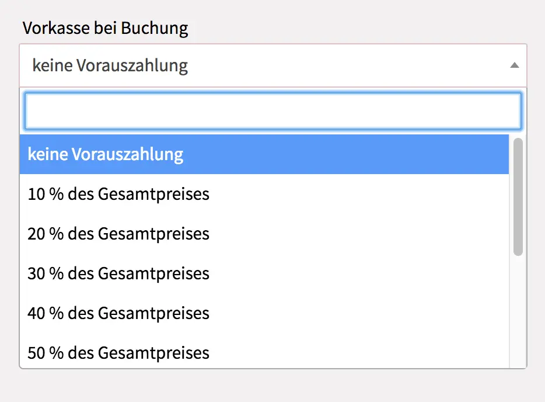545x402 pixels.
Task: Click the Vorkasse bei Buchung label
Action: [x=105, y=28]
